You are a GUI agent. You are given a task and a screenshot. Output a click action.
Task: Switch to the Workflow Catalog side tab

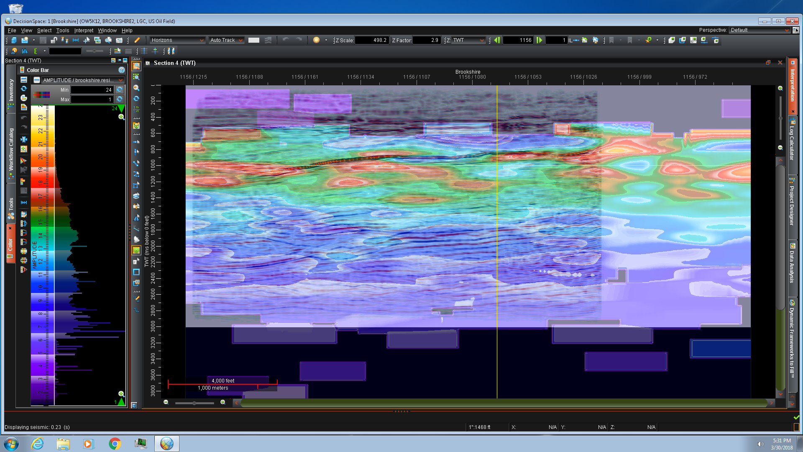(x=11, y=149)
